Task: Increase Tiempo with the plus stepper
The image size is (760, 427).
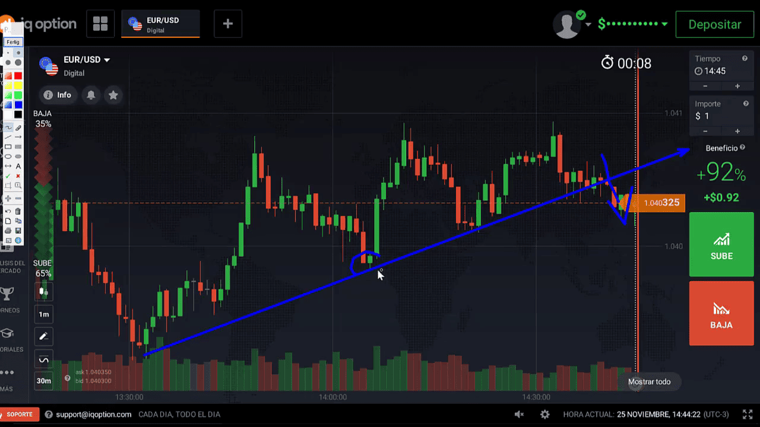Action: 737,87
